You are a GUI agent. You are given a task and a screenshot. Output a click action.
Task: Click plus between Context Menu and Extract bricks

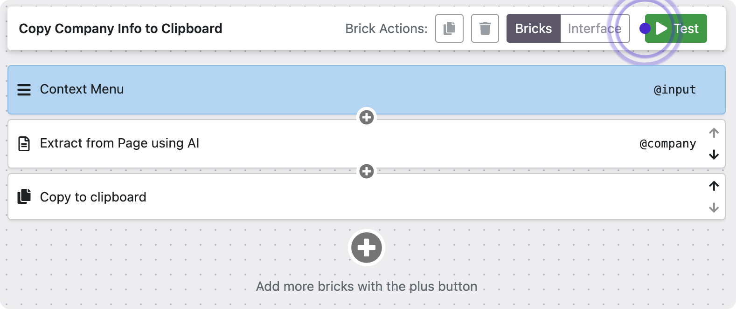[x=367, y=117]
